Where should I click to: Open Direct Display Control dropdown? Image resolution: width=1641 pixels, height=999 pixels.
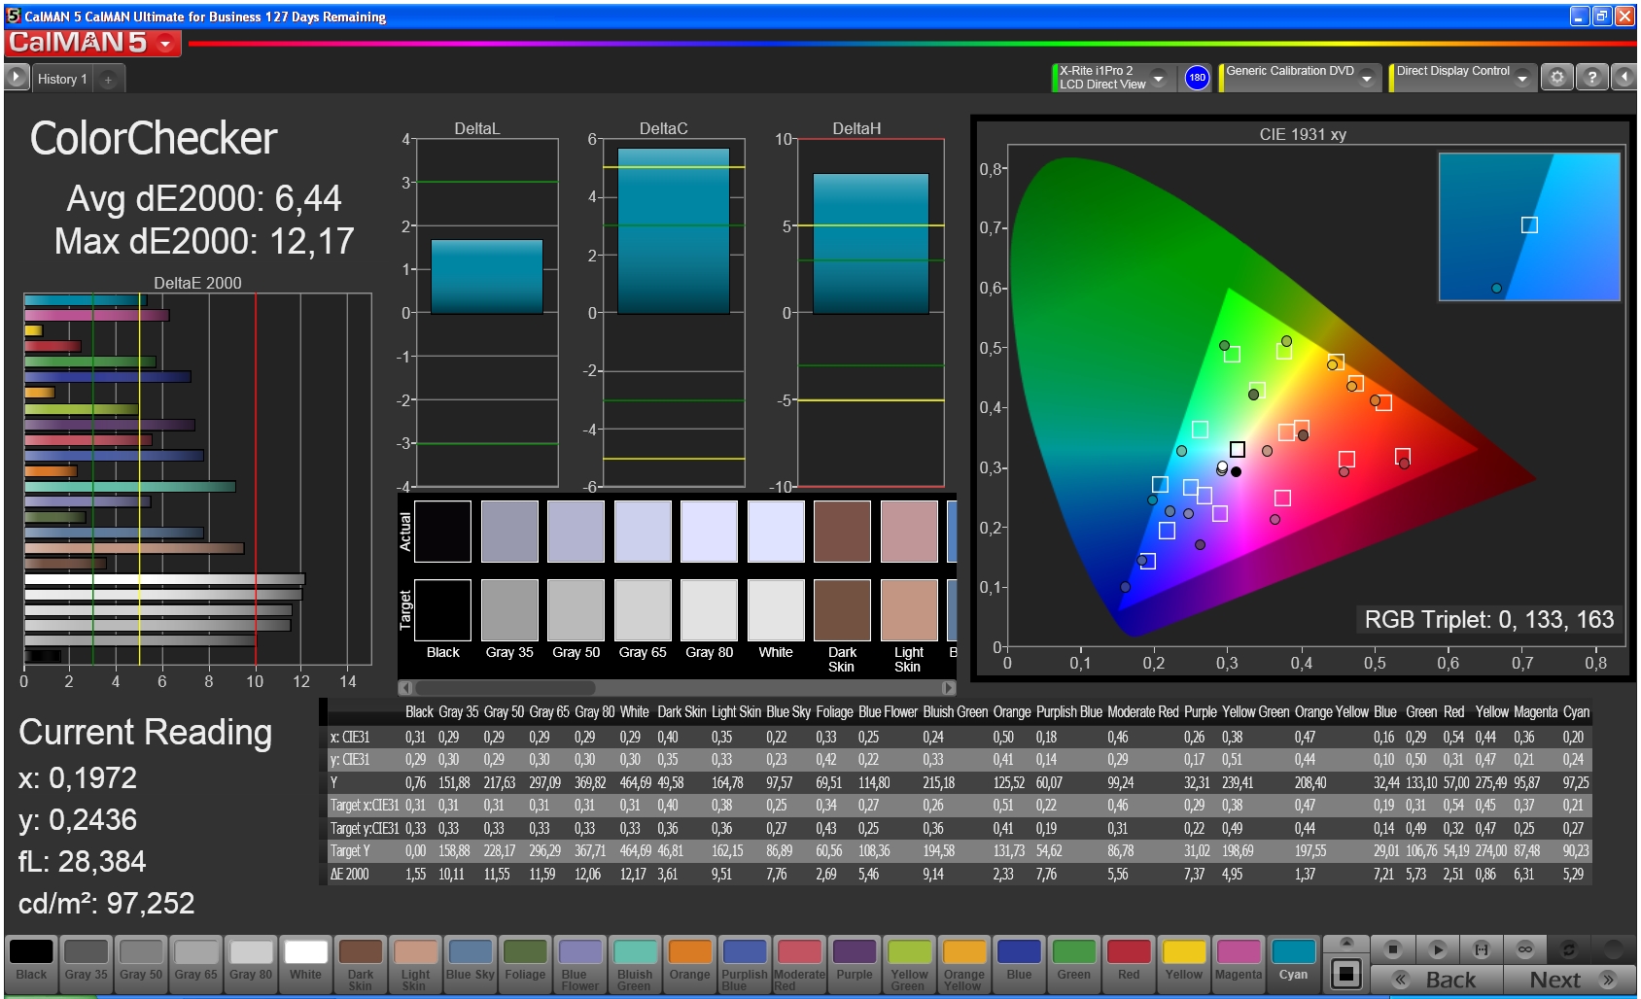(x=1521, y=78)
